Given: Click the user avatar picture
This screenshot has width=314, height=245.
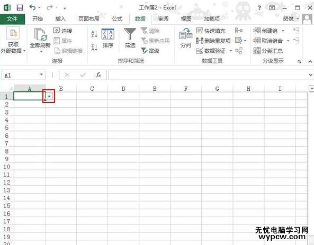Looking at the screenshot, I should (x=307, y=19).
